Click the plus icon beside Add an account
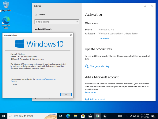 click(x=87, y=99)
